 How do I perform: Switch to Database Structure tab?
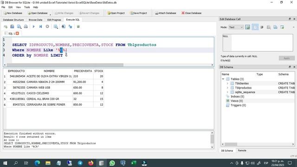(x=13, y=19)
